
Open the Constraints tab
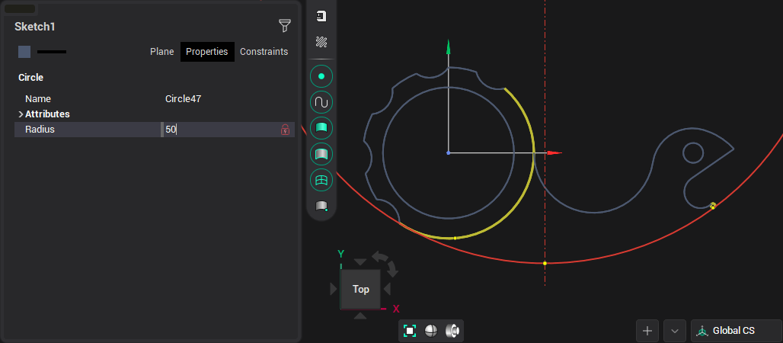click(x=264, y=52)
